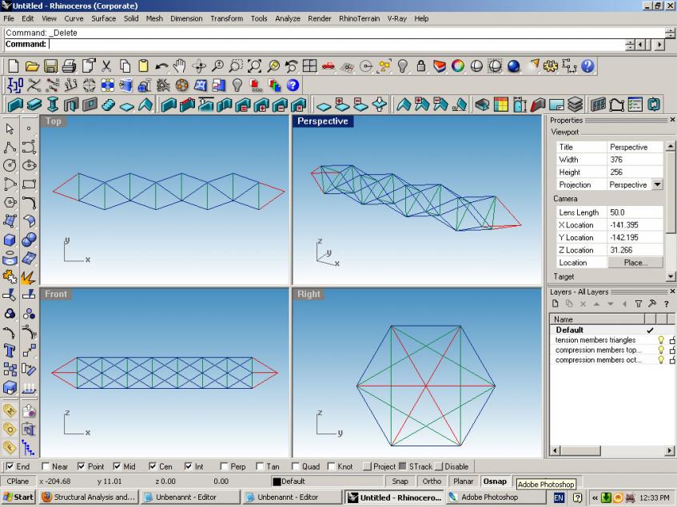This screenshot has width=677, height=507.
Task: Click the Undo arrow icon
Action: point(161,66)
